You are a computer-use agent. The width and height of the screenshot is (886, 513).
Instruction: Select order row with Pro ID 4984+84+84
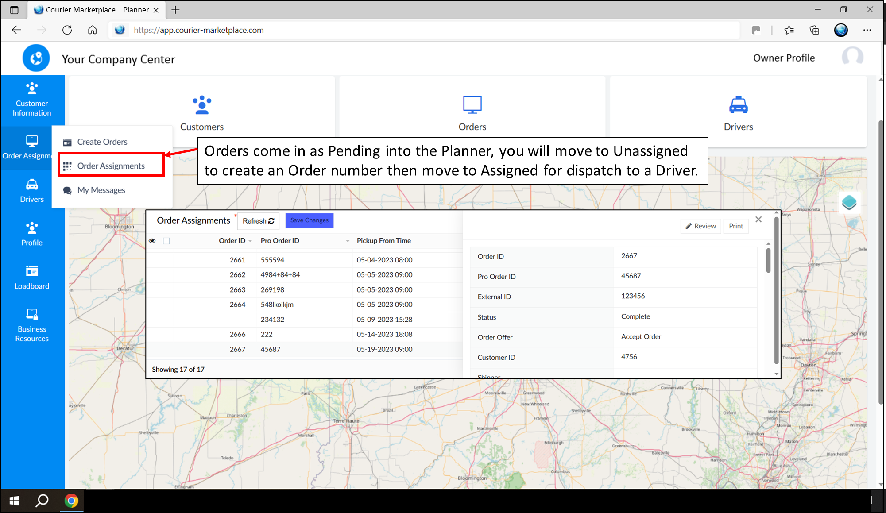305,275
